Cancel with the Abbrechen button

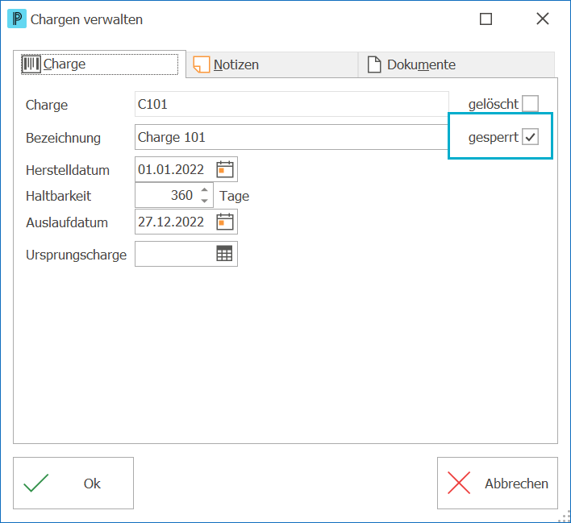coord(498,483)
